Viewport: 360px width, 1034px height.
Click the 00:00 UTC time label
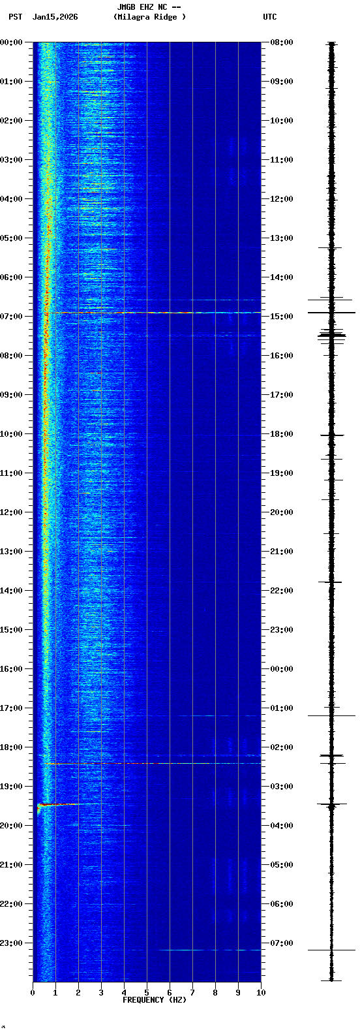(282, 669)
